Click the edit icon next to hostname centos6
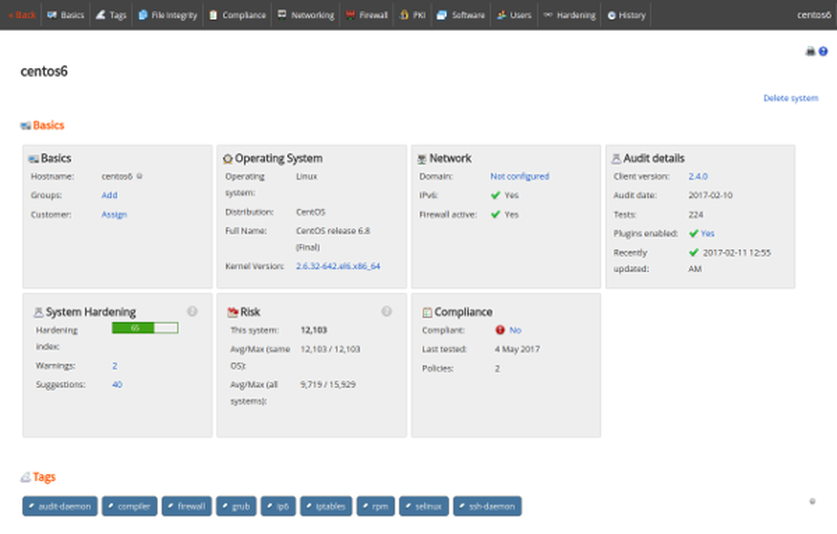The height and width of the screenshot is (534, 837). [141, 176]
